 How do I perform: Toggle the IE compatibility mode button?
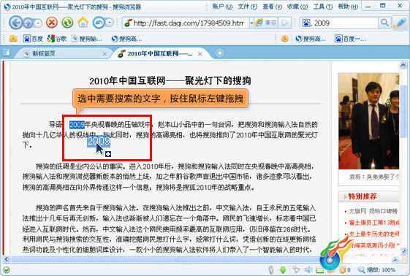(x=267, y=23)
